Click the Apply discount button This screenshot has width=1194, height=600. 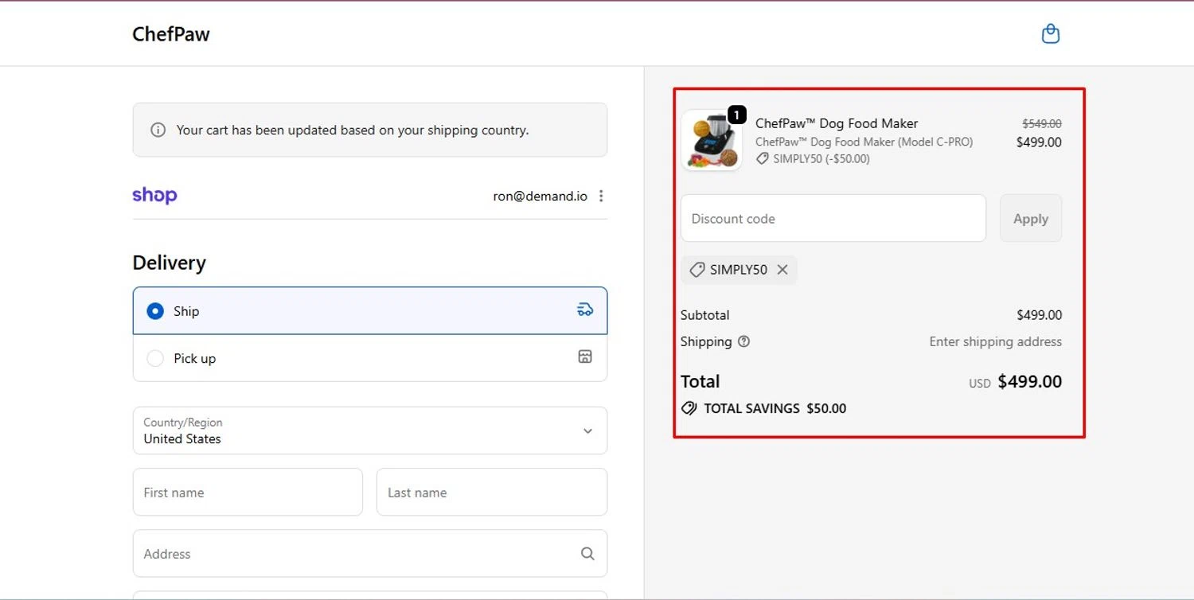pyautogui.click(x=1031, y=218)
